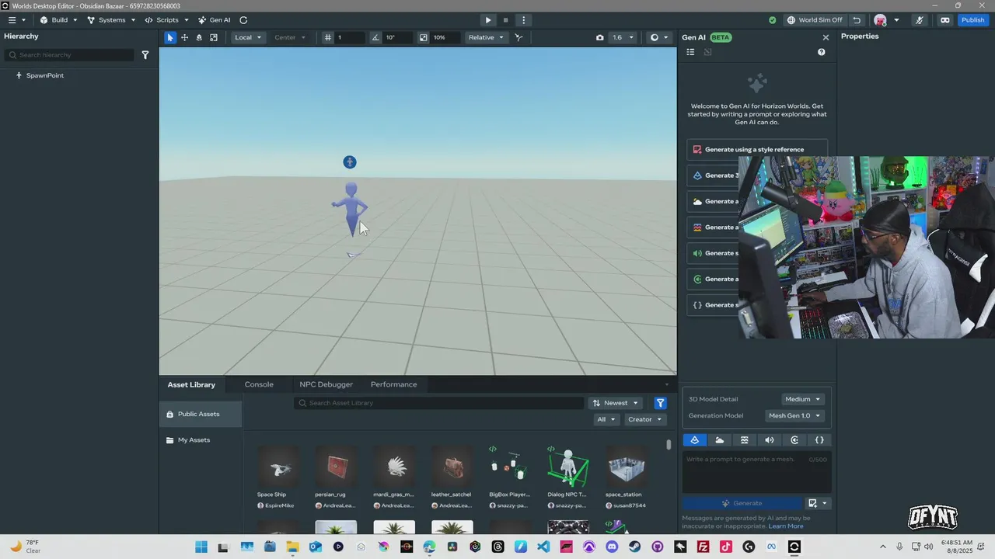Select the Asset Library tab

click(x=191, y=384)
